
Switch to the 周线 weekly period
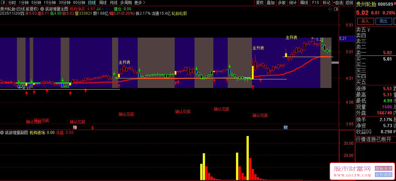[x=103, y=3]
